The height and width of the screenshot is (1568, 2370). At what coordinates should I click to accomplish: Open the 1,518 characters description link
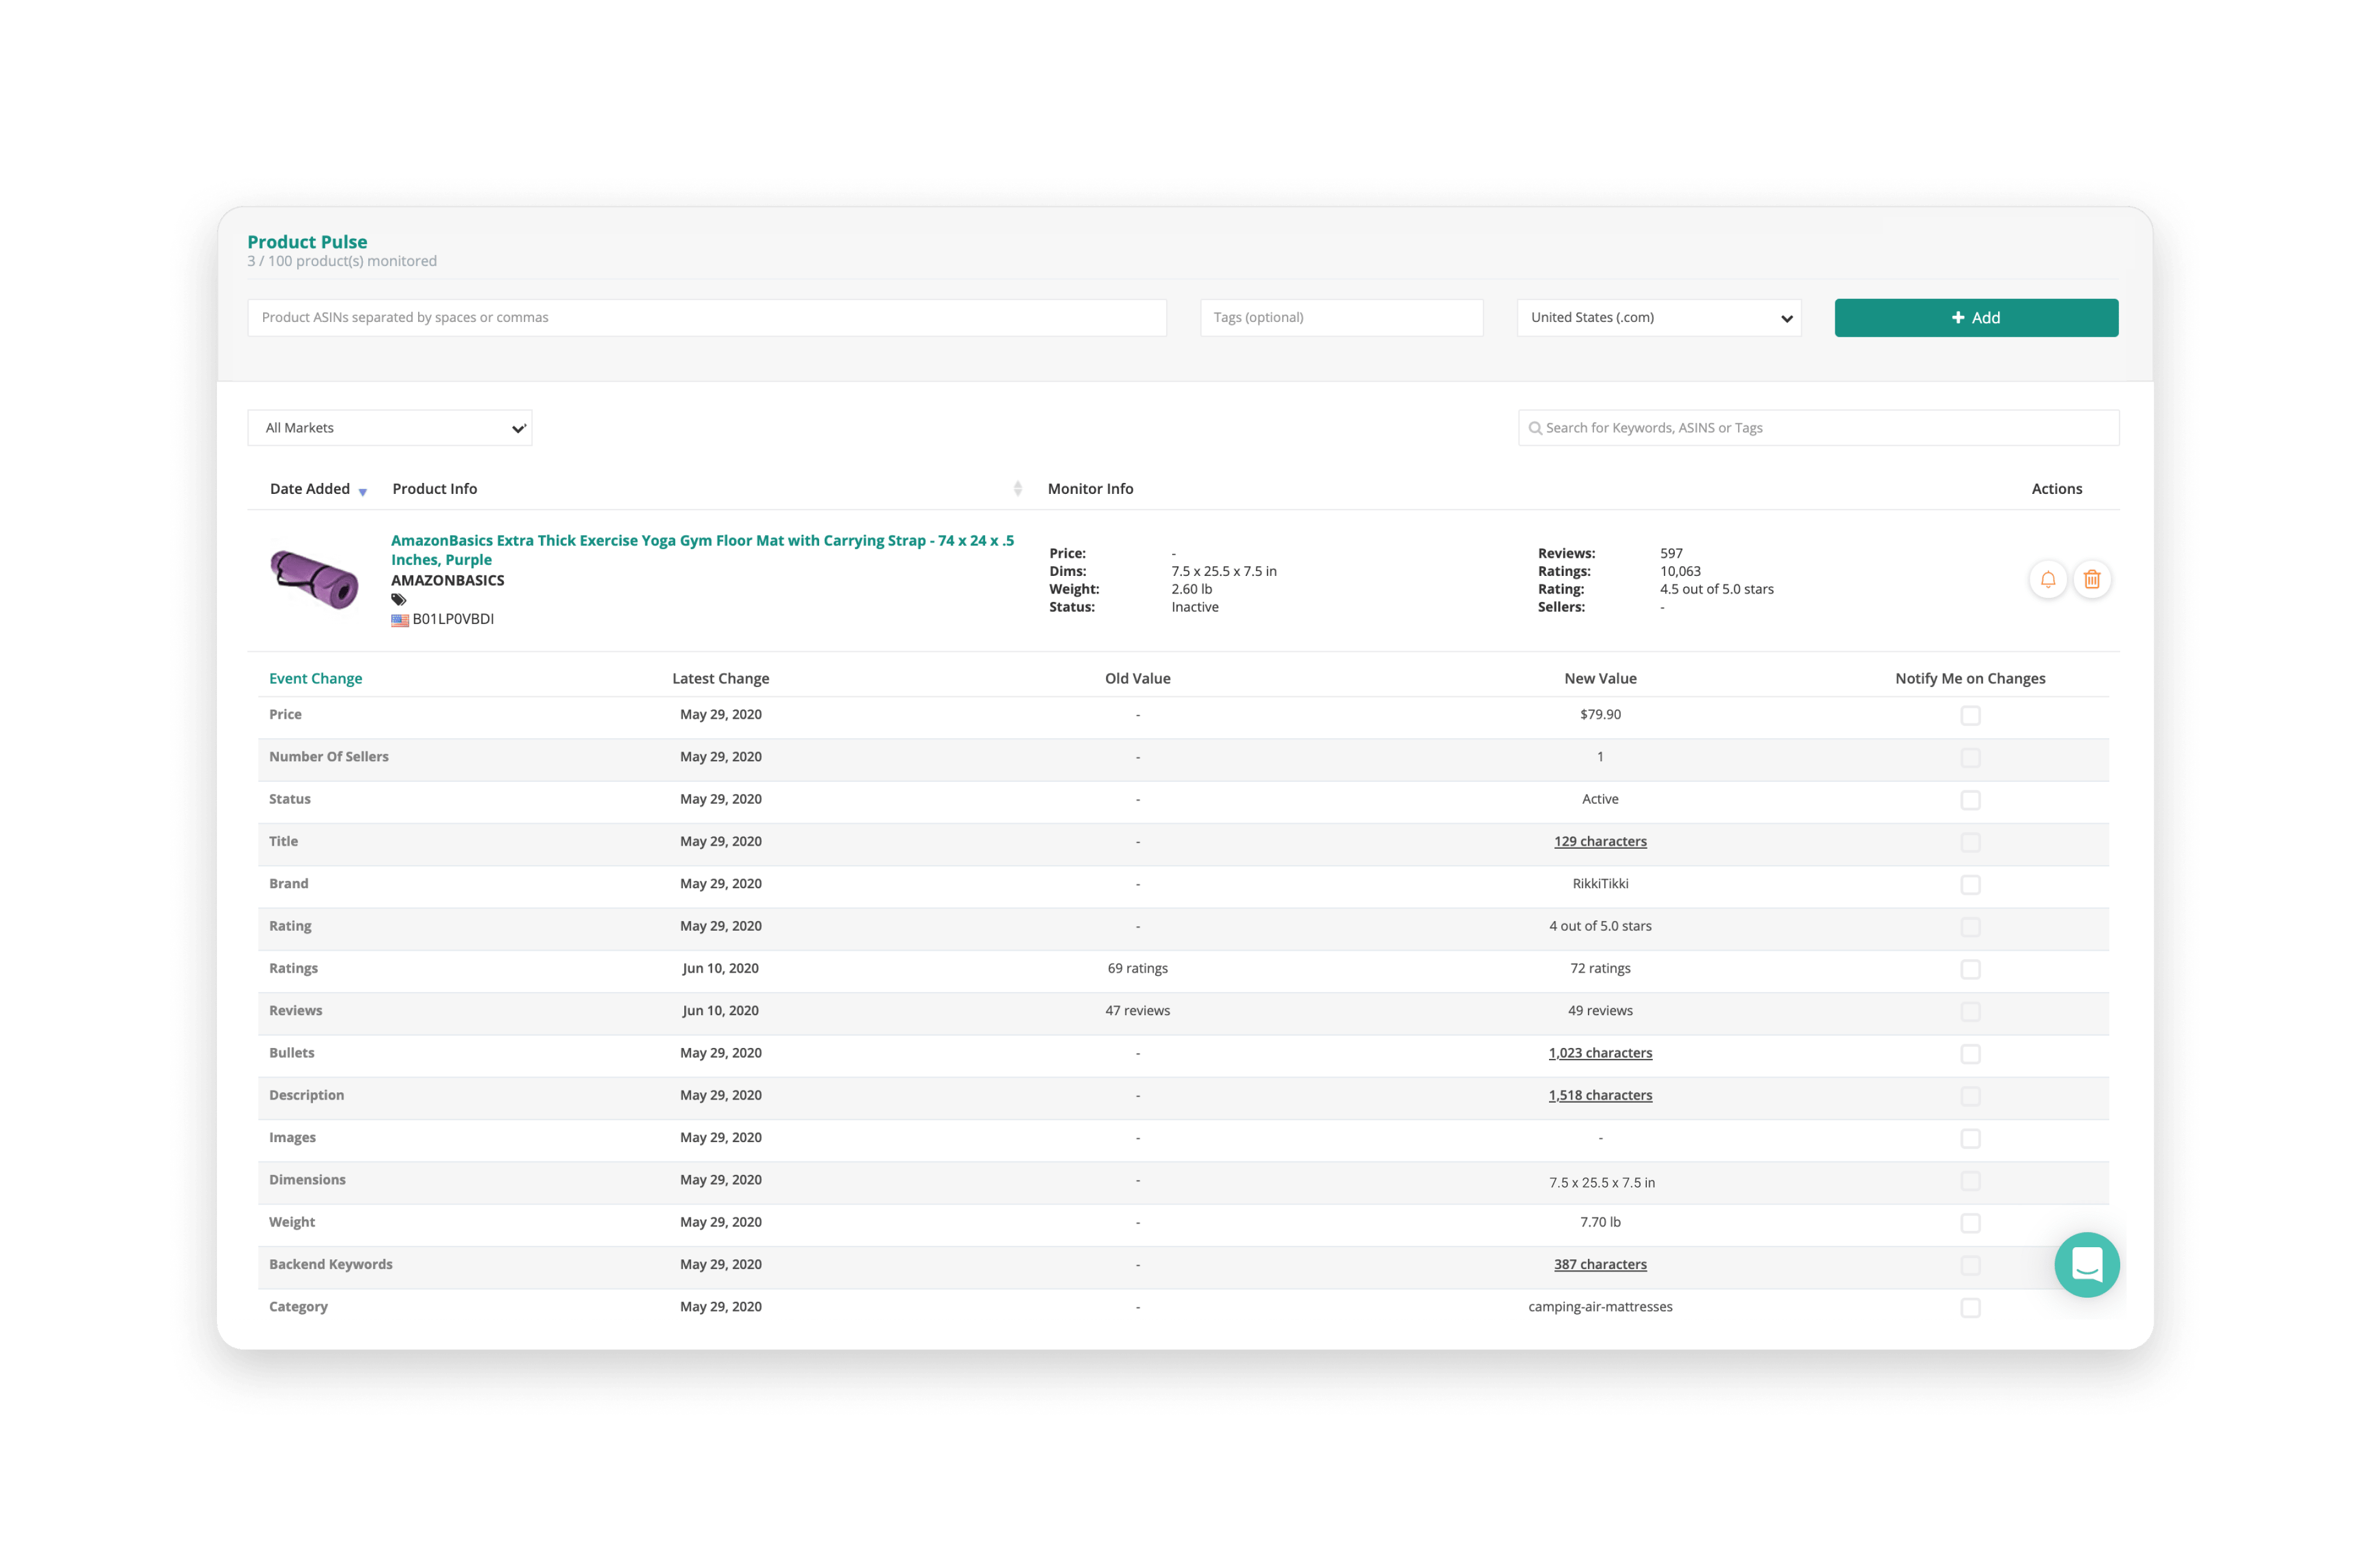click(x=1599, y=1095)
